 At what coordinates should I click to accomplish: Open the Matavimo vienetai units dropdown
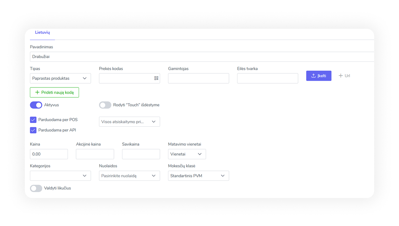tap(187, 154)
